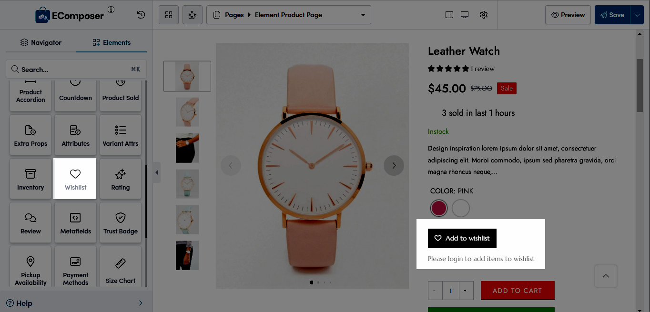This screenshot has width=650, height=312.
Task: Select the Trust Badge element
Action: (x=121, y=222)
